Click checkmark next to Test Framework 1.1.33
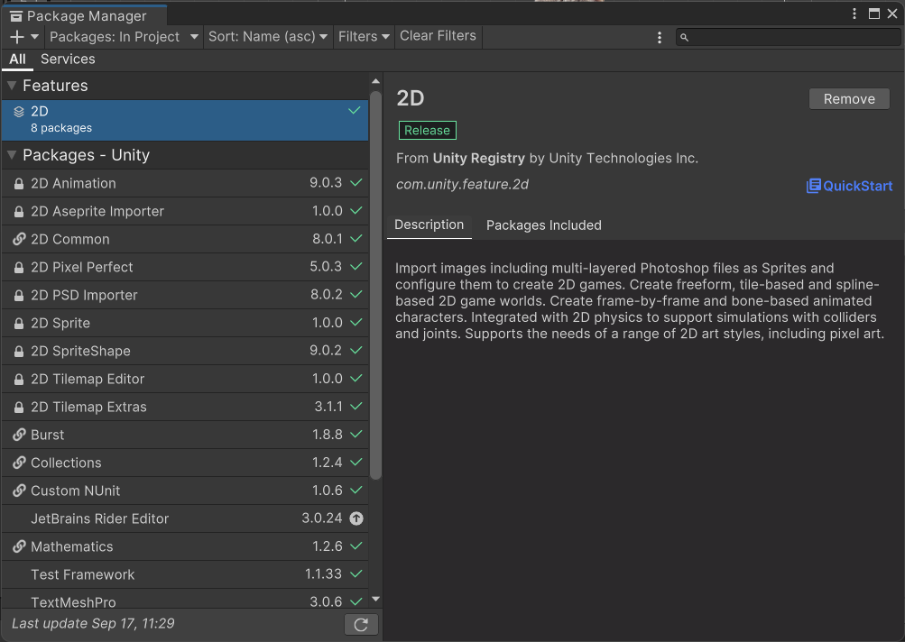 pos(356,573)
